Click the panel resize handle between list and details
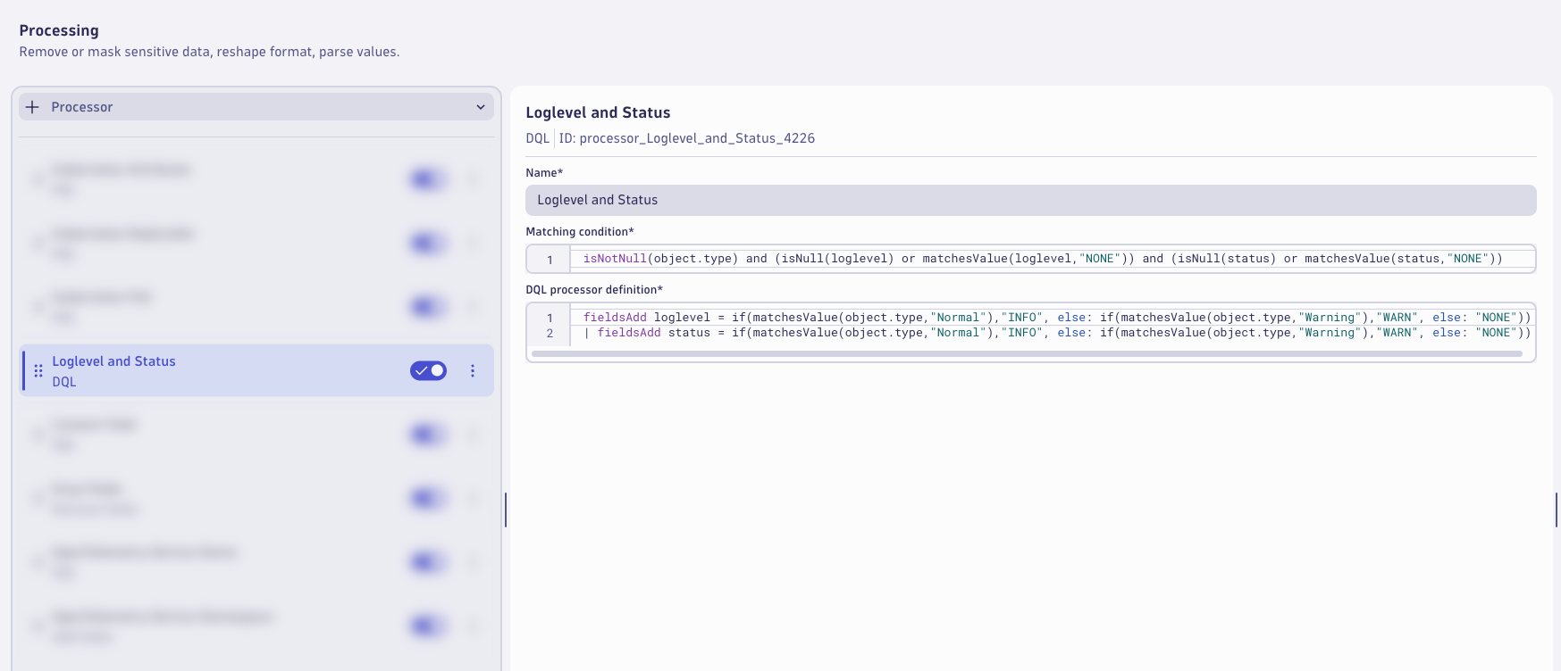Image resolution: width=1561 pixels, height=671 pixels. tap(506, 509)
